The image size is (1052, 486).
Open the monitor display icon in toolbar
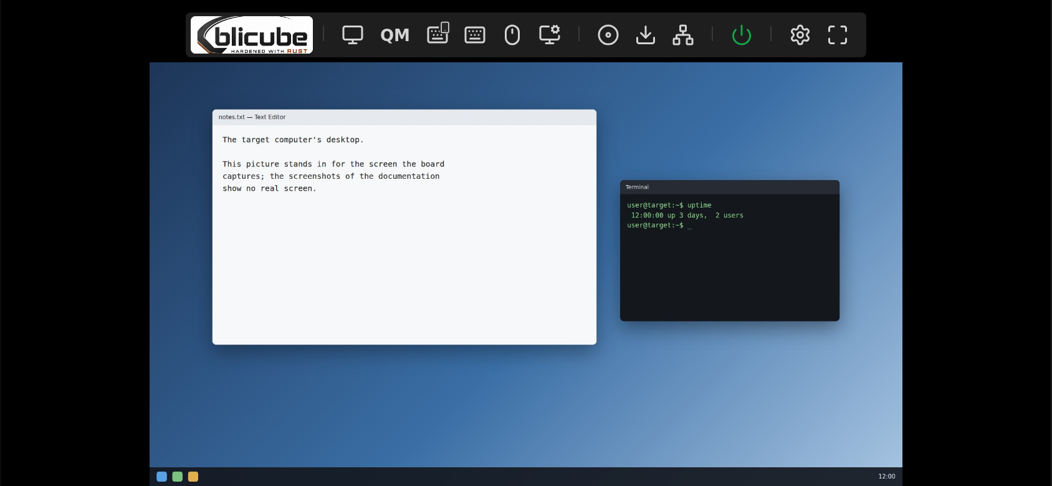click(353, 35)
